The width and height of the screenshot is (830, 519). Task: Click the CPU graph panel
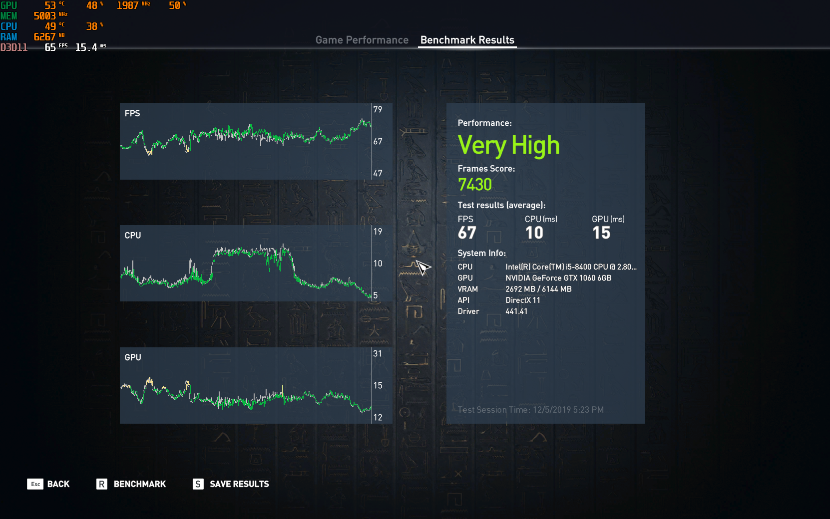(256, 263)
